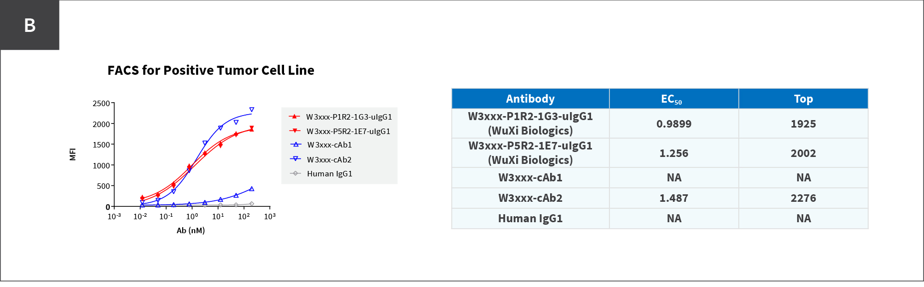Click the red inverted triangle W3xxx-P5R2-1E7-uIgG1 legend marker
The height and width of the screenshot is (287, 924).
[x=295, y=131]
